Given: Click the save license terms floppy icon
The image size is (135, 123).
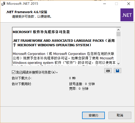Looking at the screenshot, I should click(118, 71).
